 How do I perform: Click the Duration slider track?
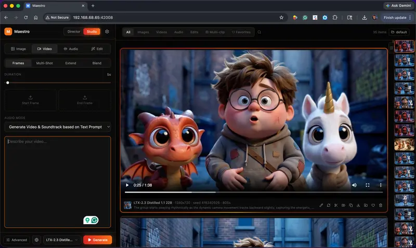point(58,82)
